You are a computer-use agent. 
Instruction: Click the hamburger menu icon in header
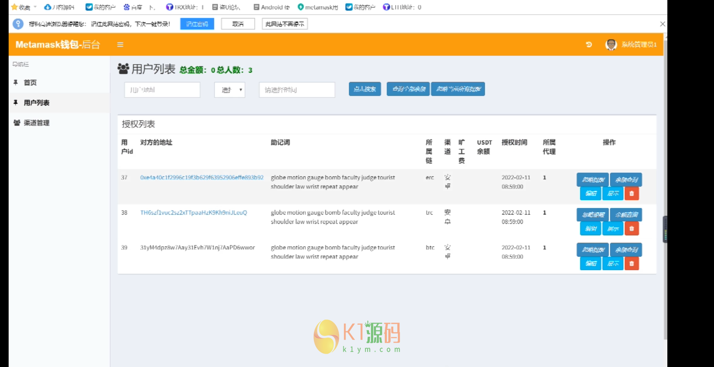(x=120, y=44)
